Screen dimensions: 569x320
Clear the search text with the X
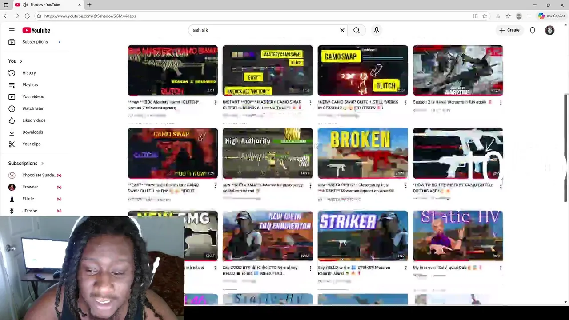point(342,30)
